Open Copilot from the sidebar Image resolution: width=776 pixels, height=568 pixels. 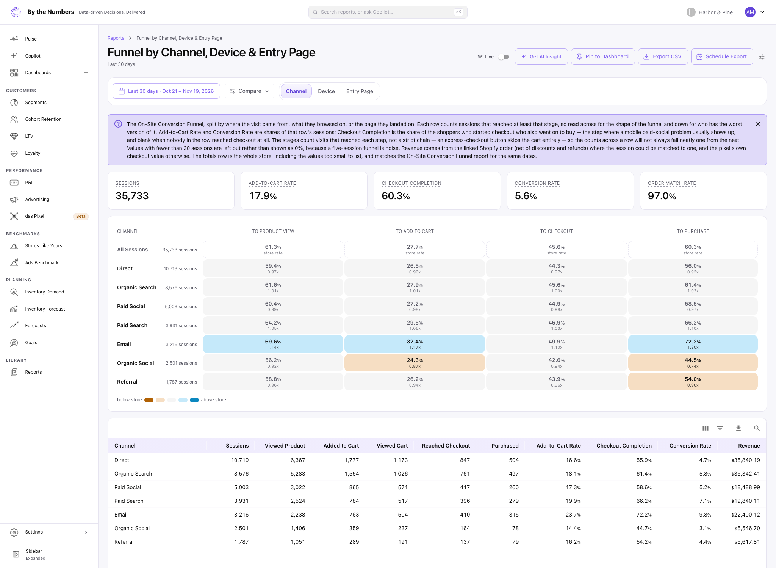tap(33, 56)
